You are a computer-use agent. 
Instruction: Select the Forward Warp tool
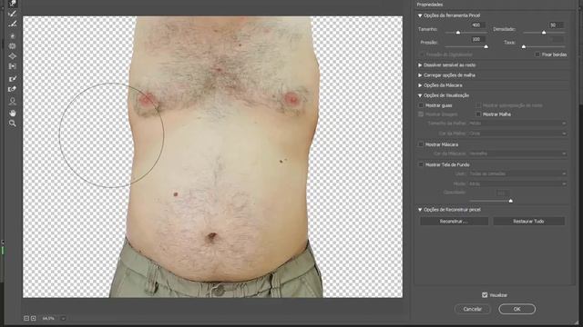tap(12, 4)
